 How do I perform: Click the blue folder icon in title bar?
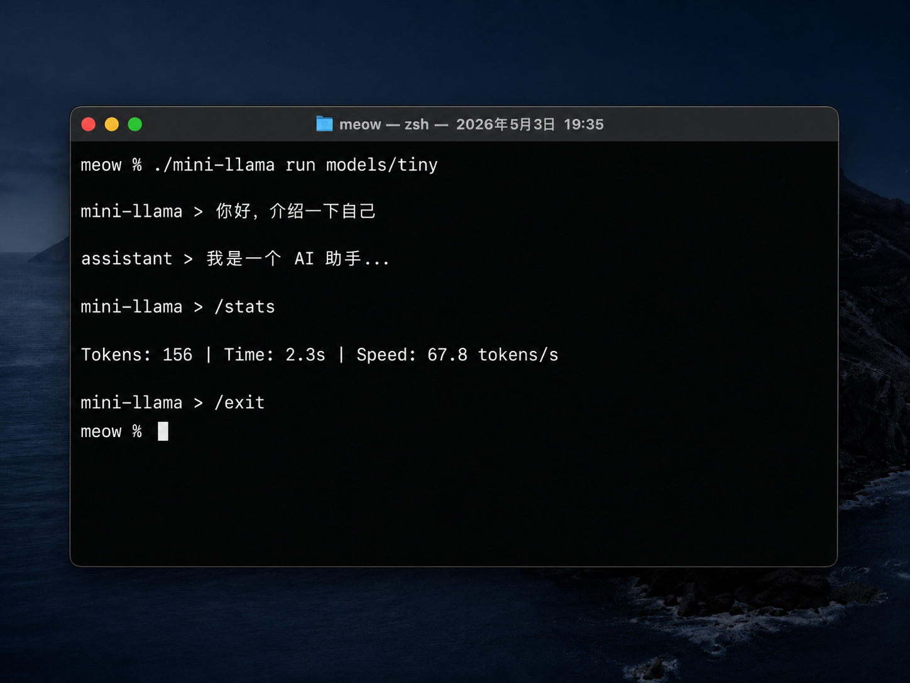[x=324, y=124]
